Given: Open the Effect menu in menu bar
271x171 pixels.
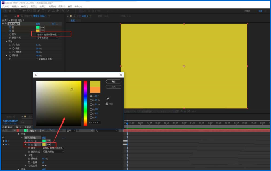Looking at the screenshot, I should coord(43,7).
